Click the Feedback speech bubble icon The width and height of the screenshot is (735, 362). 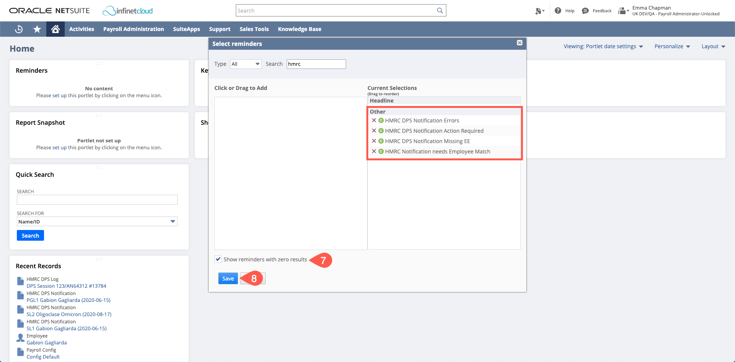pyautogui.click(x=585, y=11)
